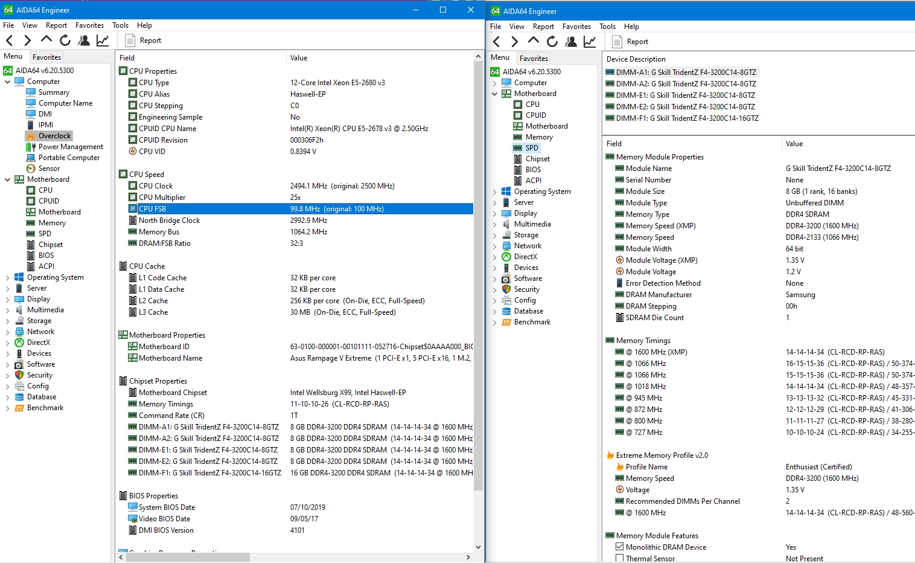The image size is (915, 563).
Task: Open the Summary page in the tree
Action: 54,92
